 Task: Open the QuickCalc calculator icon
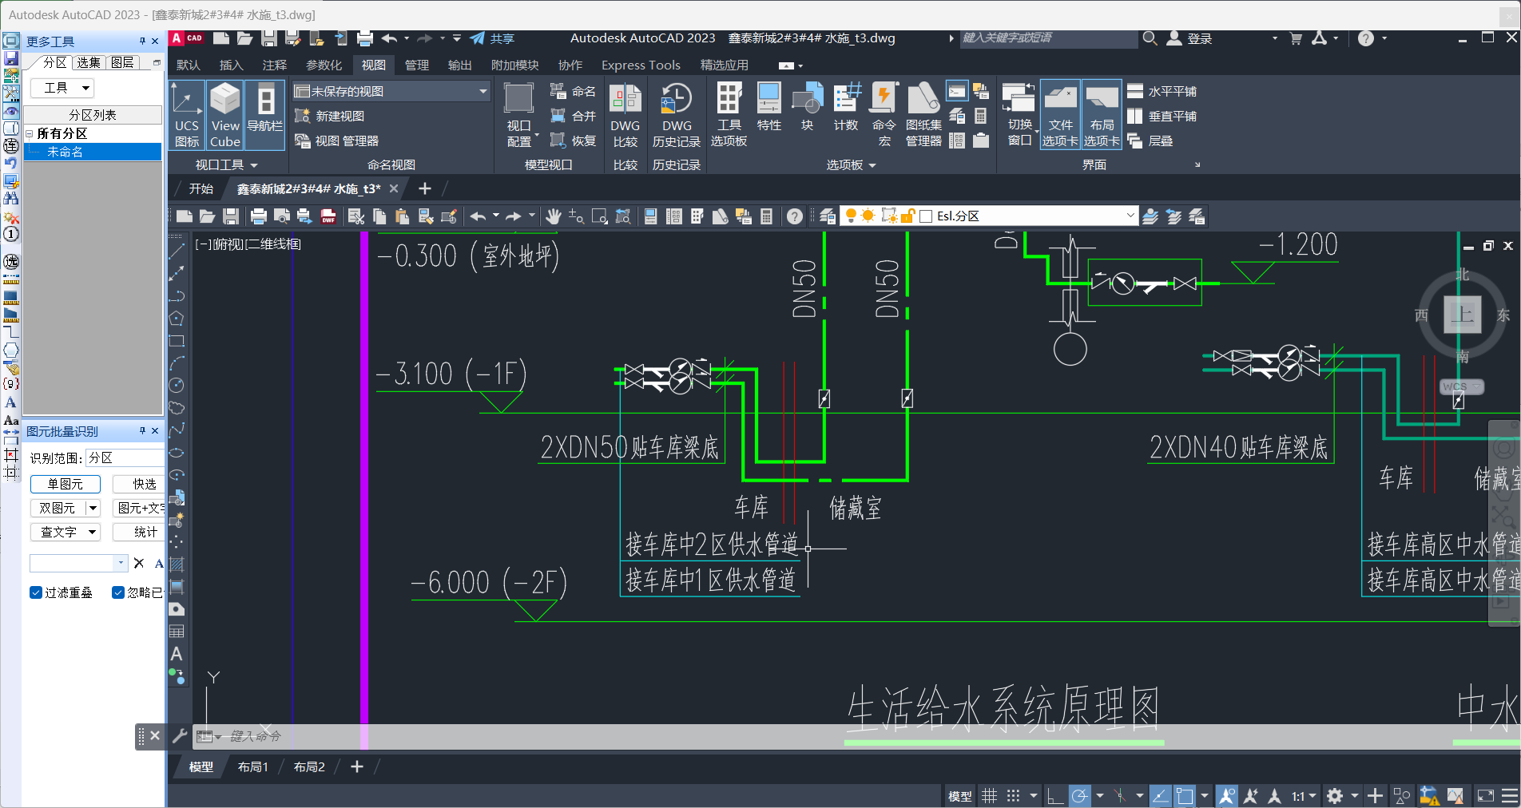tap(766, 216)
